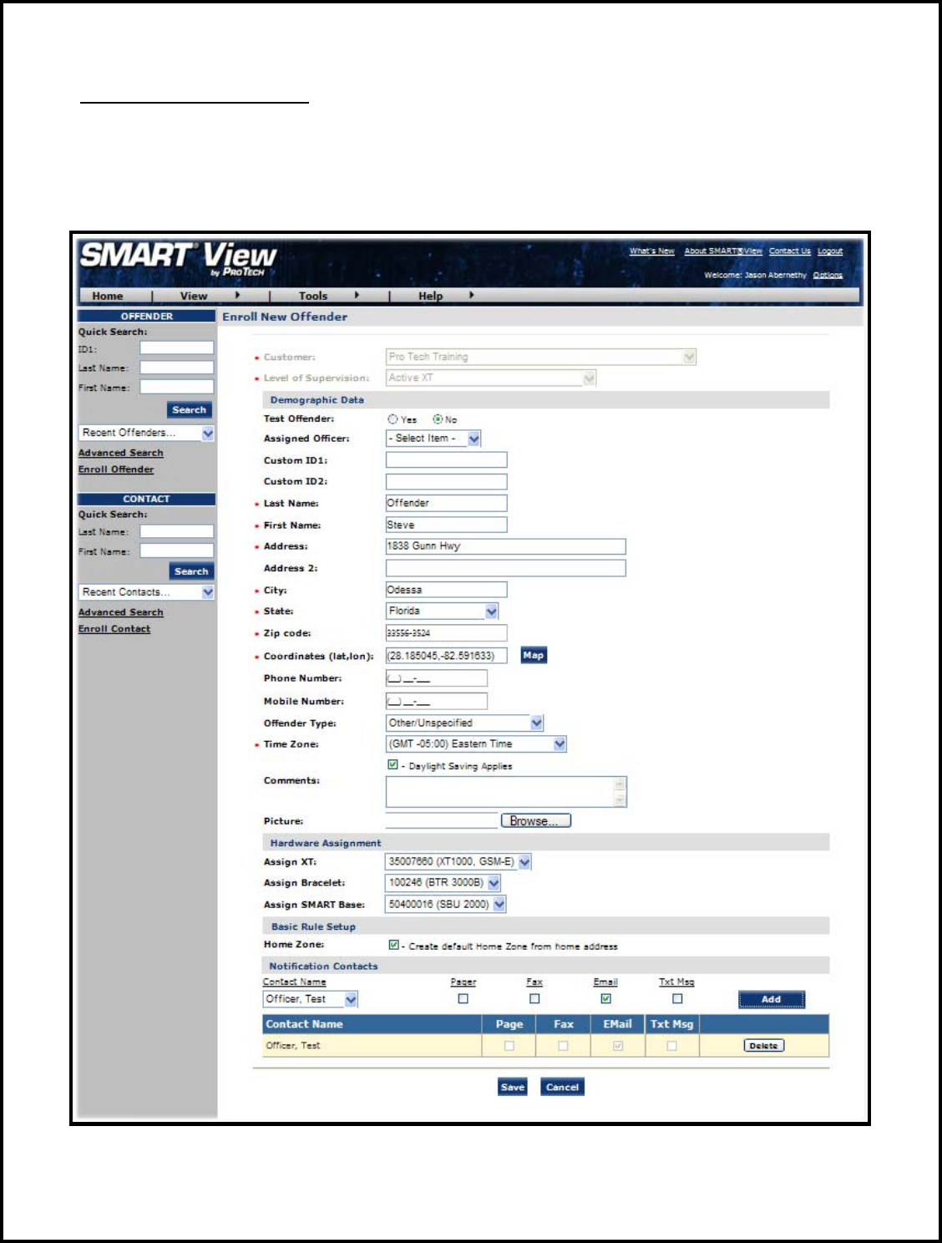Toggle the Email notification checkbox
Image resolution: width=942 pixels, height=1243 pixels.
605,999
